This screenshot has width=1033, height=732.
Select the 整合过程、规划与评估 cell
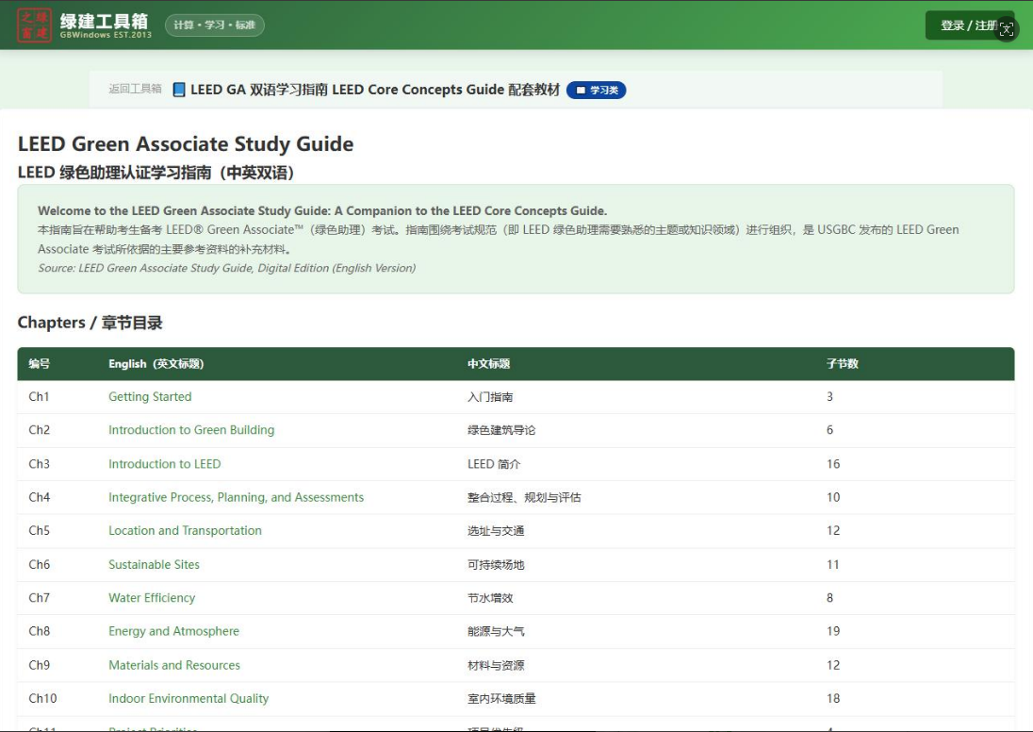coord(524,498)
